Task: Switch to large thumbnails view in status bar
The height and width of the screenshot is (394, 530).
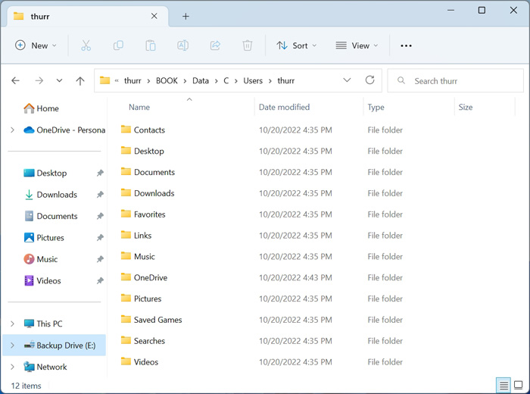Action: 518,385
